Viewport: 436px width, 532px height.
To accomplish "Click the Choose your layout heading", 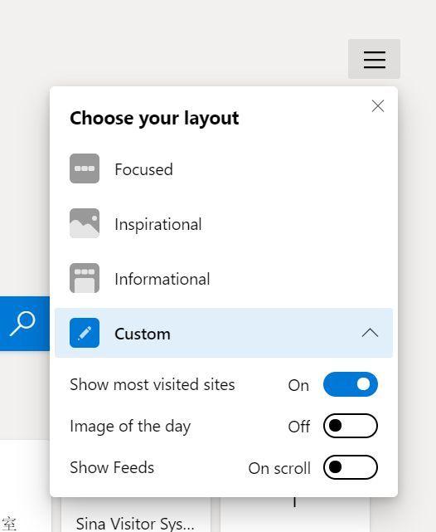I will pos(154,118).
